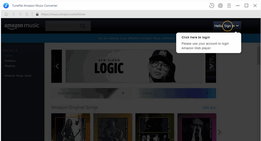The image size is (261, 141).
Task: Open the Logic new album banner
Action: 134,66
